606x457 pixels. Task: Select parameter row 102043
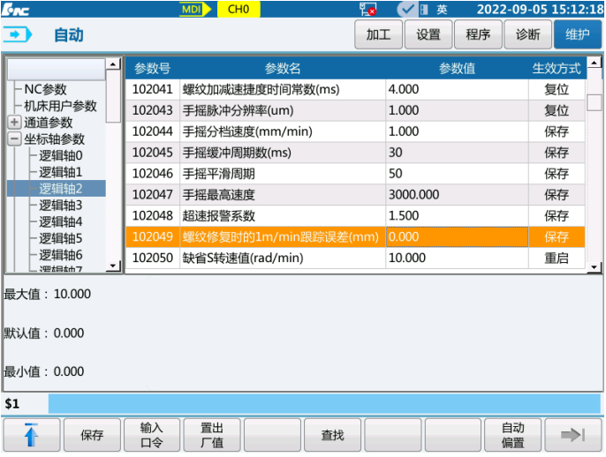pyautogui.click(x=355, y=110)
